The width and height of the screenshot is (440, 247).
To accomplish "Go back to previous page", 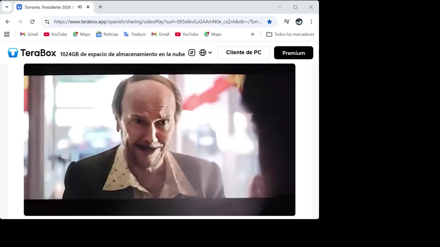I will tap(8, 22).
